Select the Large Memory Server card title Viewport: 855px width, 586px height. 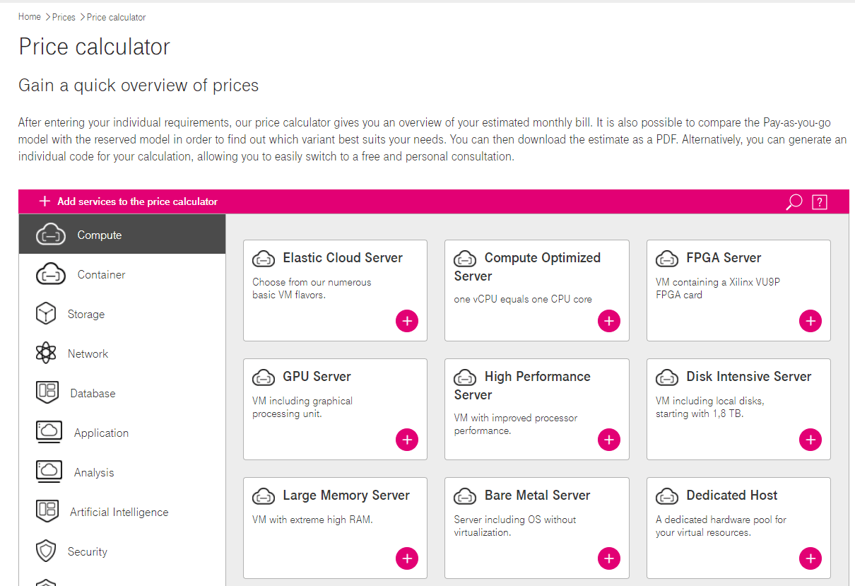click(x=346, y=496)
